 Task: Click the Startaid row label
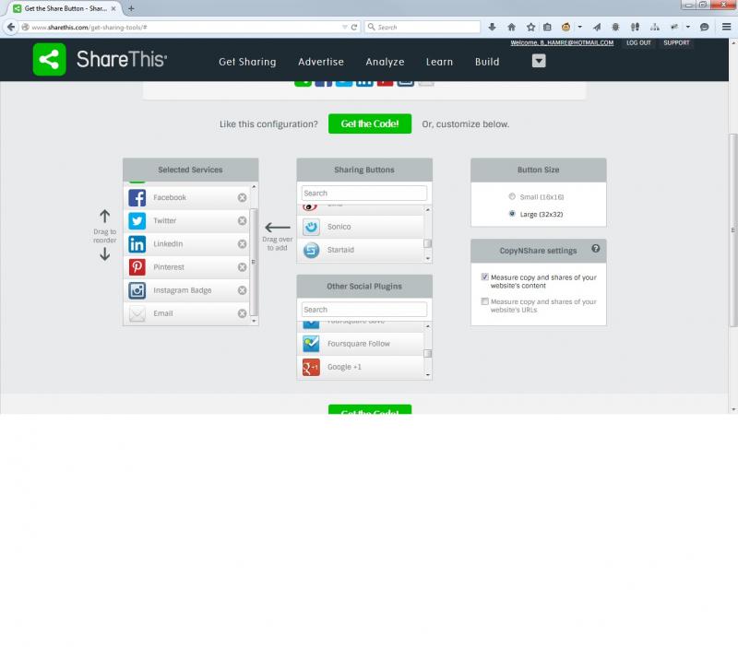click(340, 250)
